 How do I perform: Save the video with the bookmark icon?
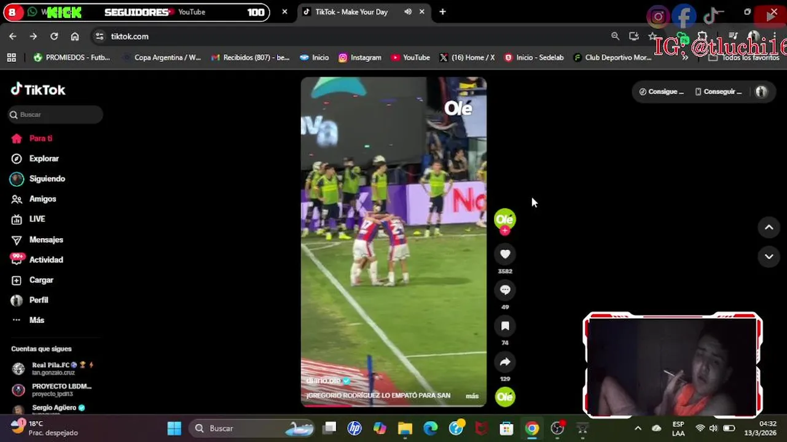click(x=505, y=326)
